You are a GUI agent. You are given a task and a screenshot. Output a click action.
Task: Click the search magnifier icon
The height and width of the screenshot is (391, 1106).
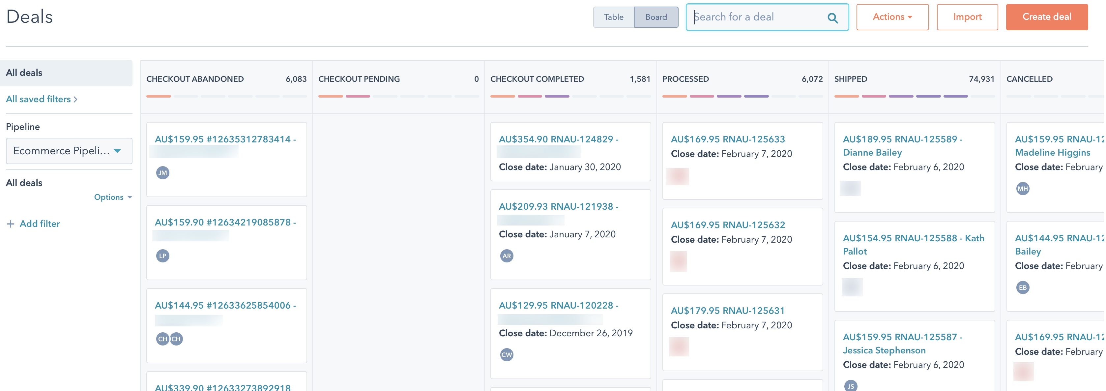tap(832, 17)
